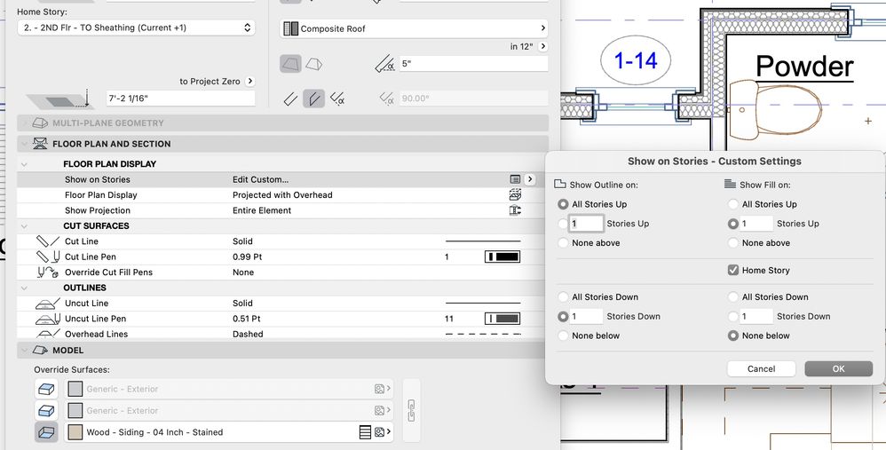Click the 'Entire Element' value
The width and height of the screenshot is (886, 450).
pos(262,210)
